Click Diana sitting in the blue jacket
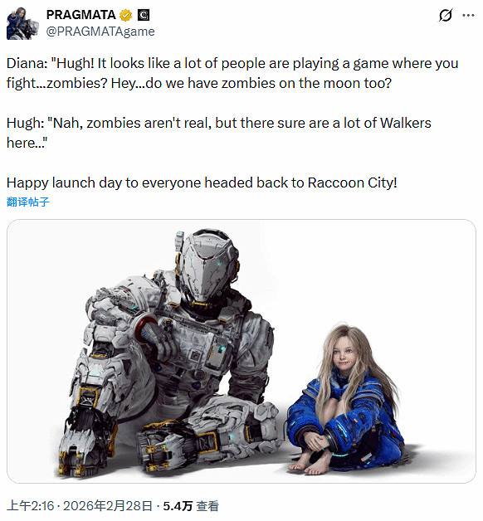483x521 pixels. (346, 401)
